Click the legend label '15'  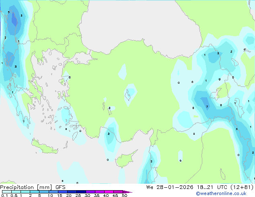[60, 195]
